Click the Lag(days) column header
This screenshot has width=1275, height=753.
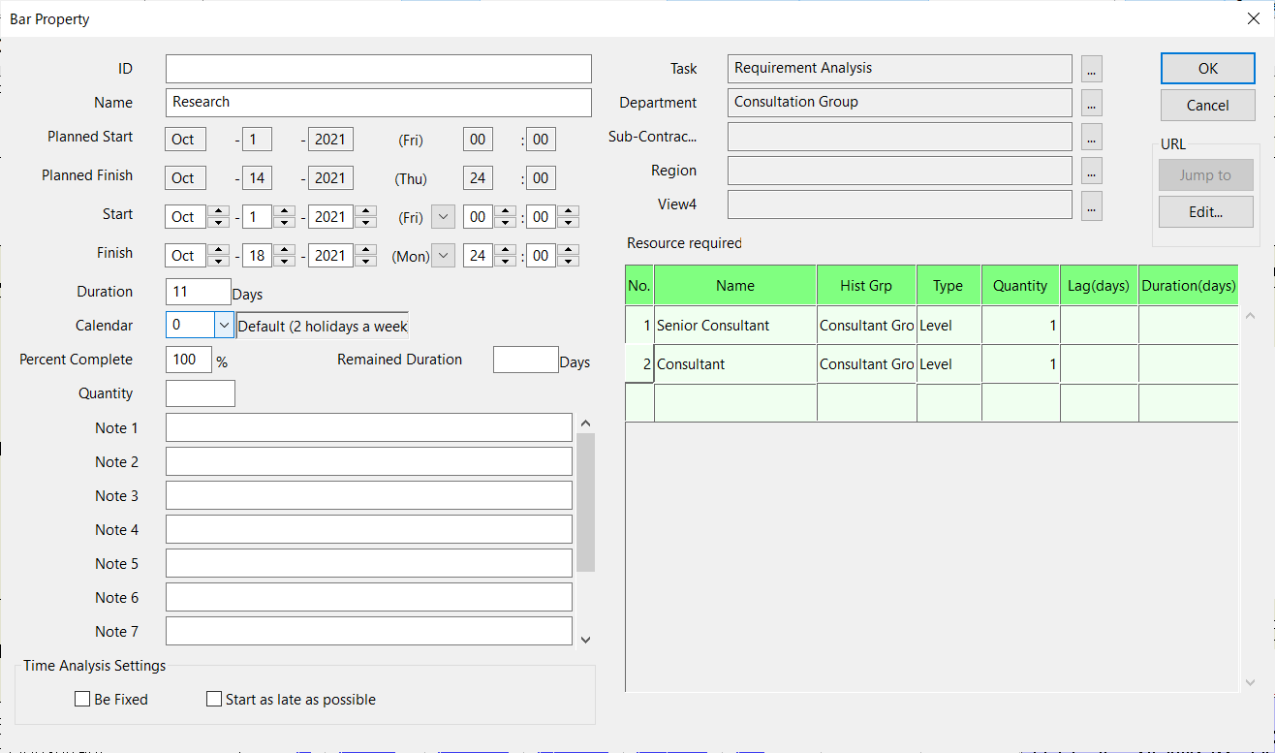[1099, 286]
